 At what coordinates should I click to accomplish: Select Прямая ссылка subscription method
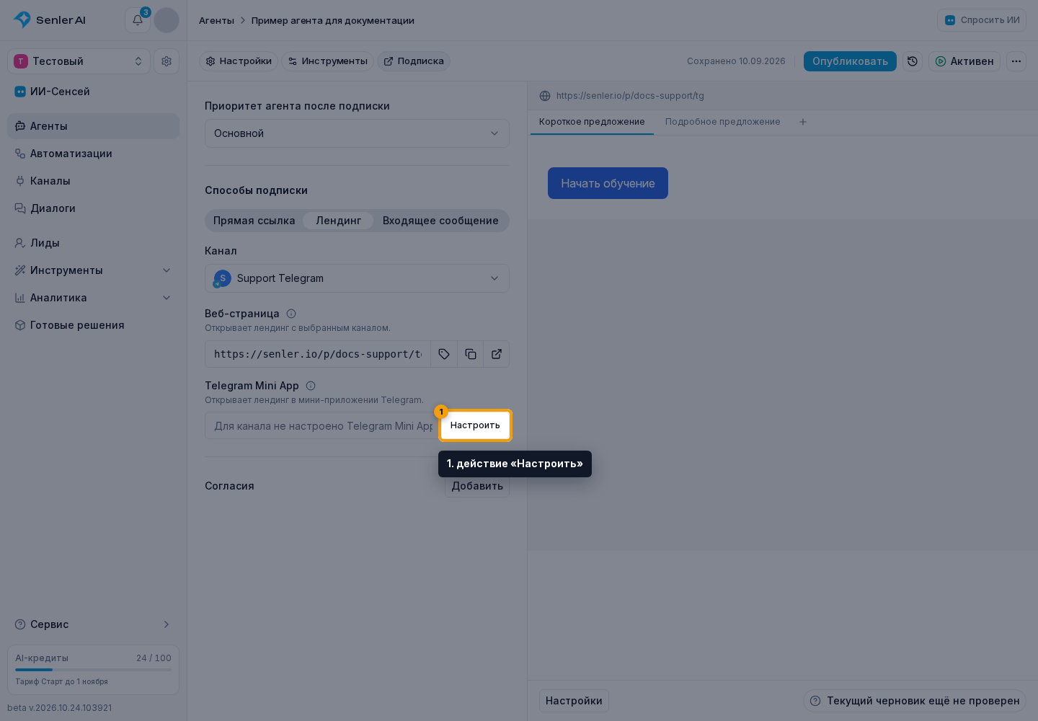pos(254,221)
